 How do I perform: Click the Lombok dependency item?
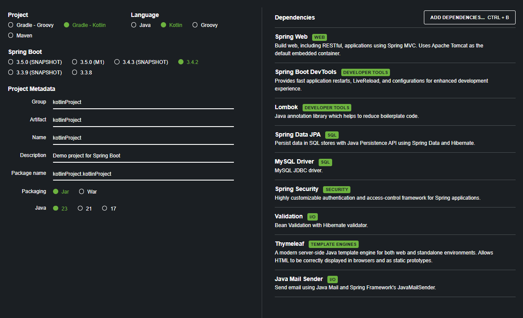pyautogui.click(x=395, y=112)
